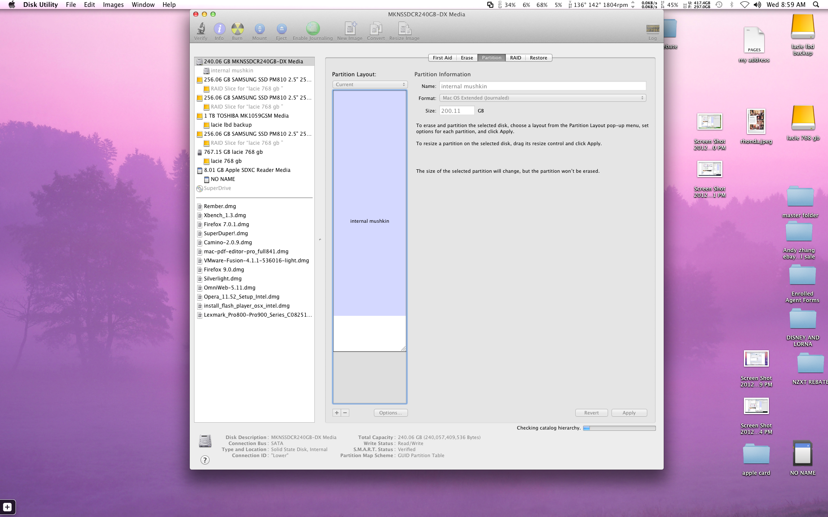The image size is (828, 517).
Task: Click the Convert toolbar icon
Action: 376,29
